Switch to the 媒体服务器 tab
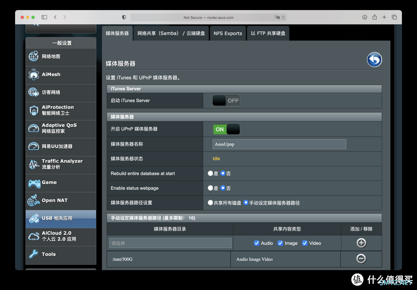 coord(117,34)
